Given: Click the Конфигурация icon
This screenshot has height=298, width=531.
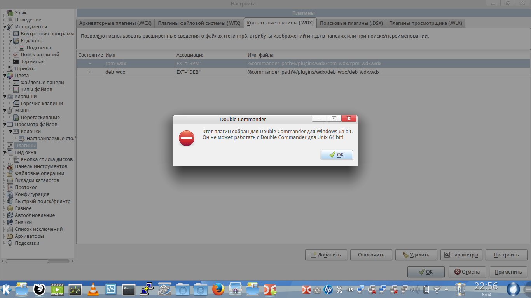Looking at the screenshot, I should click(x=10, y=194).
